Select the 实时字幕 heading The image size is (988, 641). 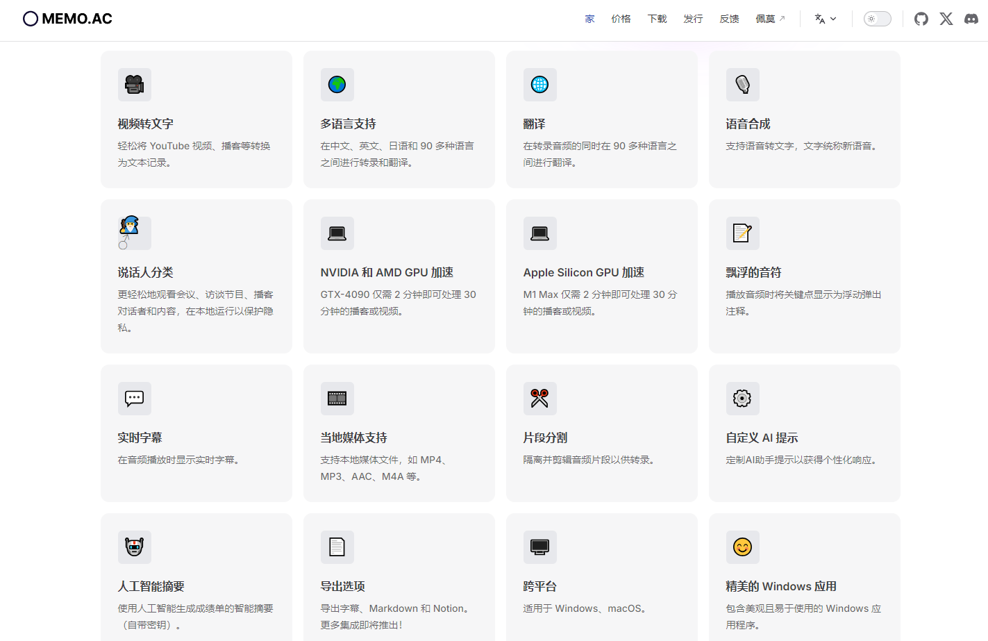(140, 438)
